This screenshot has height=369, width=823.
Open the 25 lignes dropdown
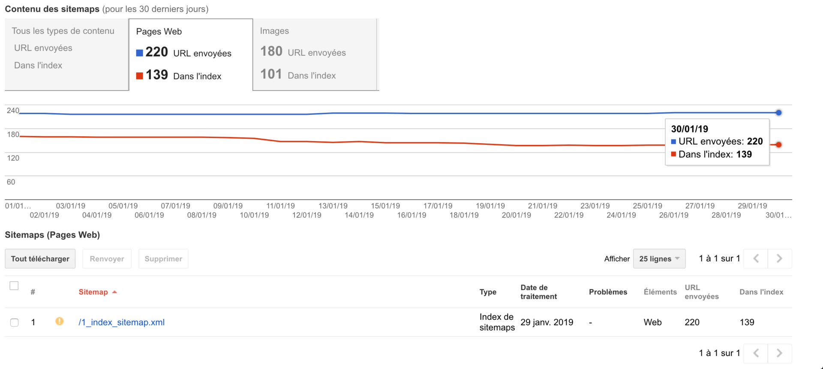point(659,258)
